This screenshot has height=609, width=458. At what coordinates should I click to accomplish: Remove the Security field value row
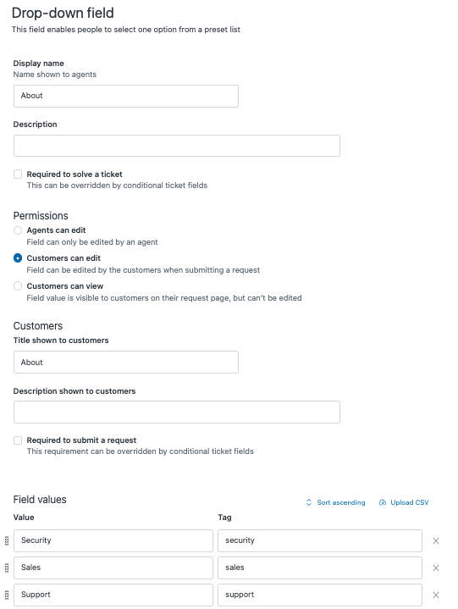[x=436, y=540]
